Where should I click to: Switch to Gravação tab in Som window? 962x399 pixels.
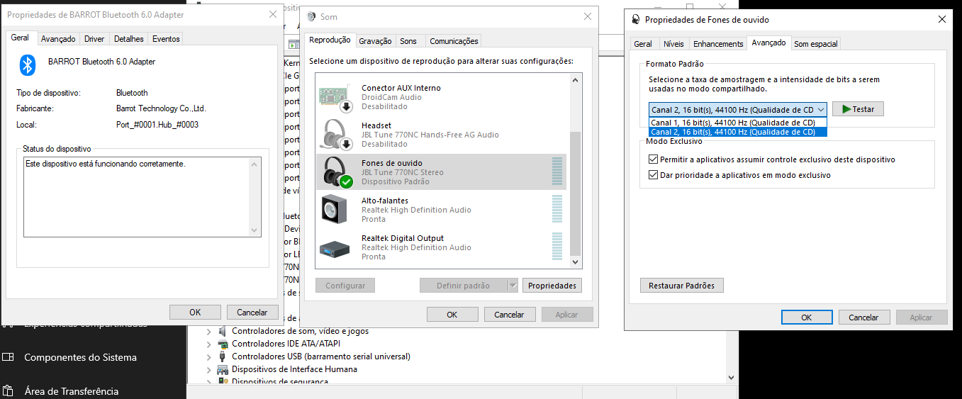click(375, 41)
